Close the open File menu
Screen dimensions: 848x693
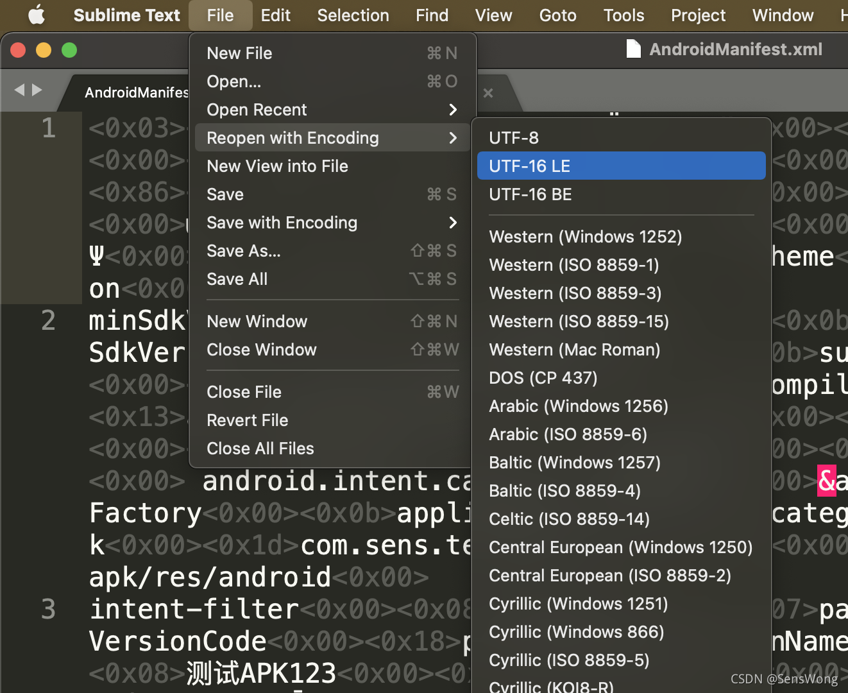coord(220,15)
